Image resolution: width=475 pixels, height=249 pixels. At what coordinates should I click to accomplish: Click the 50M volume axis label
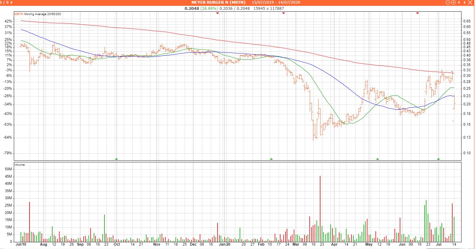point(9,169)
